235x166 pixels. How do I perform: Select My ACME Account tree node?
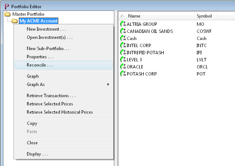[39, 21]
